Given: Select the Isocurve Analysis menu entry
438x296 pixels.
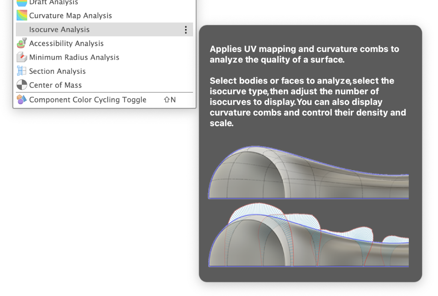Looking at the screenshot, I should tap(59, 29).
